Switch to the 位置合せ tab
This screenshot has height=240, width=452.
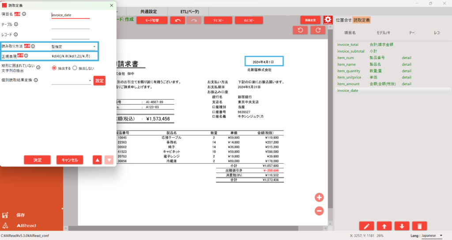tap(344, 20)
